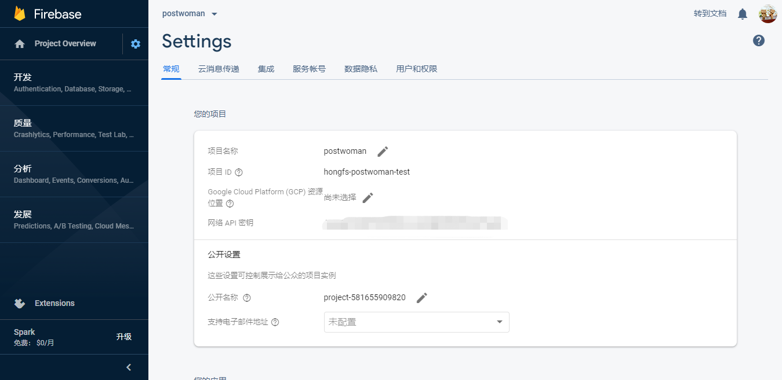
Task: Expand the 开发 section
Action: tap(74, 83)
